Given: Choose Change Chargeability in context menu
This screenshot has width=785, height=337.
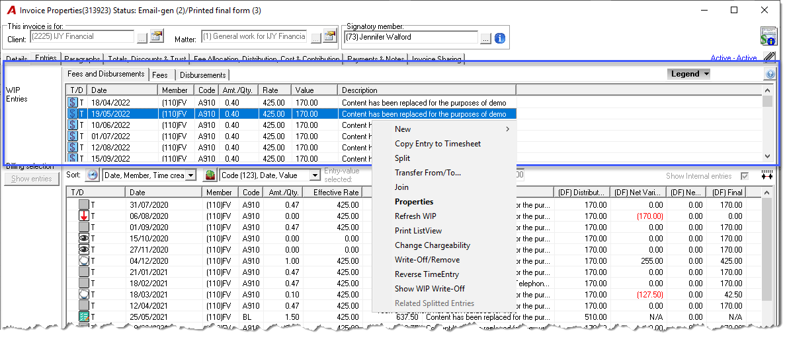Looking at the screenshot, I should coord(444,245).
